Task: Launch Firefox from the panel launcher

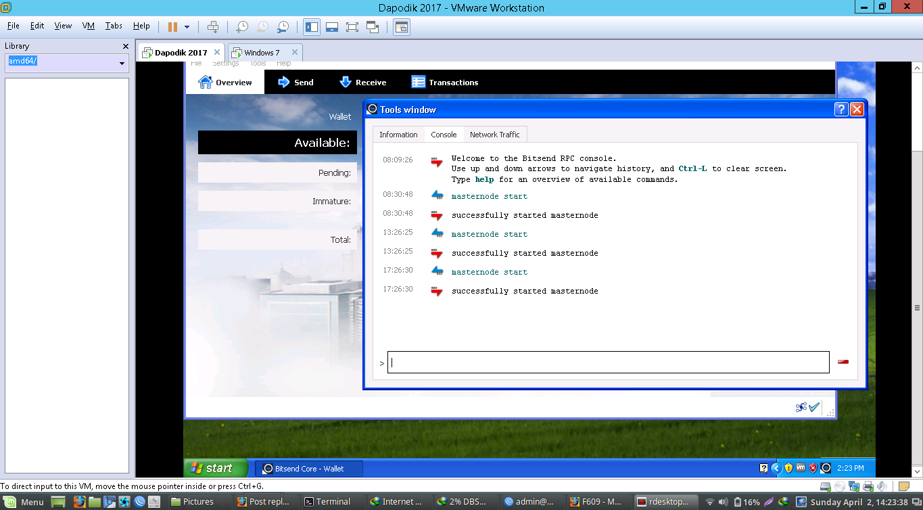Action: point(79,502)
